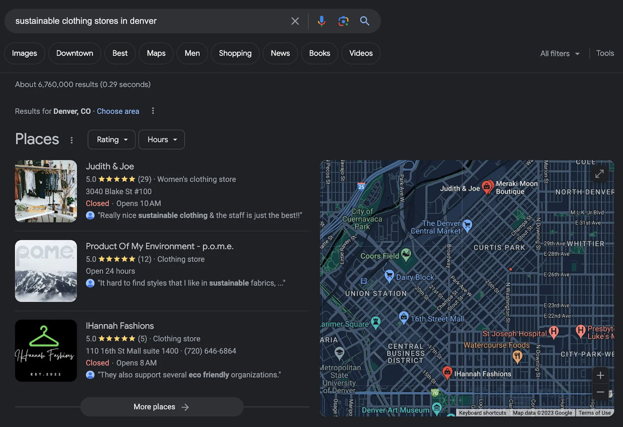Select the Judith & Joe map pin
The width and height of the screenshot is (623, 427).
tap(487, 187)
